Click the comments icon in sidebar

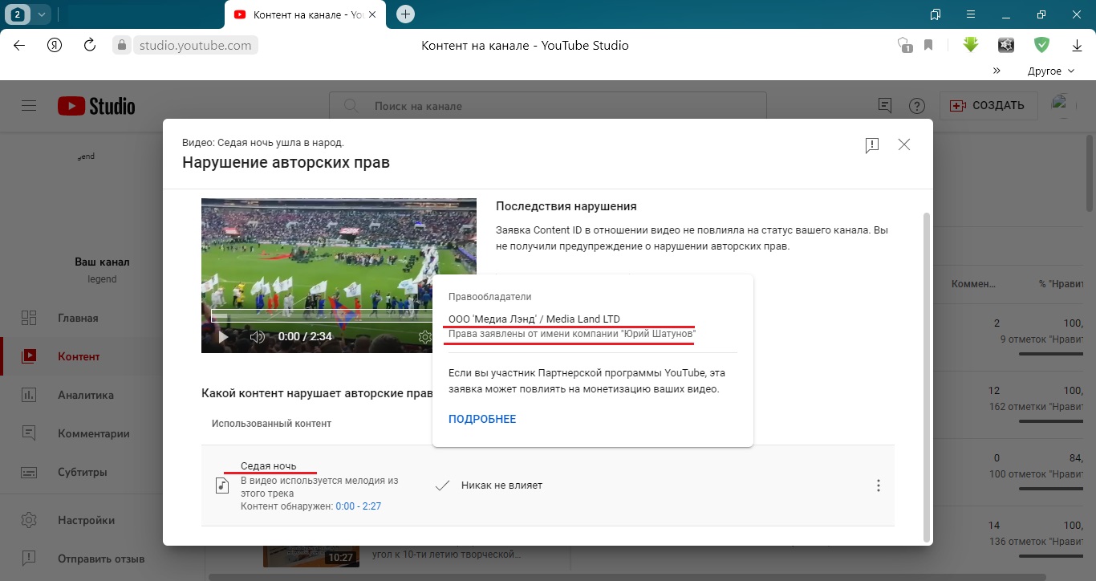pyautogui.click(x=29, y=433)
